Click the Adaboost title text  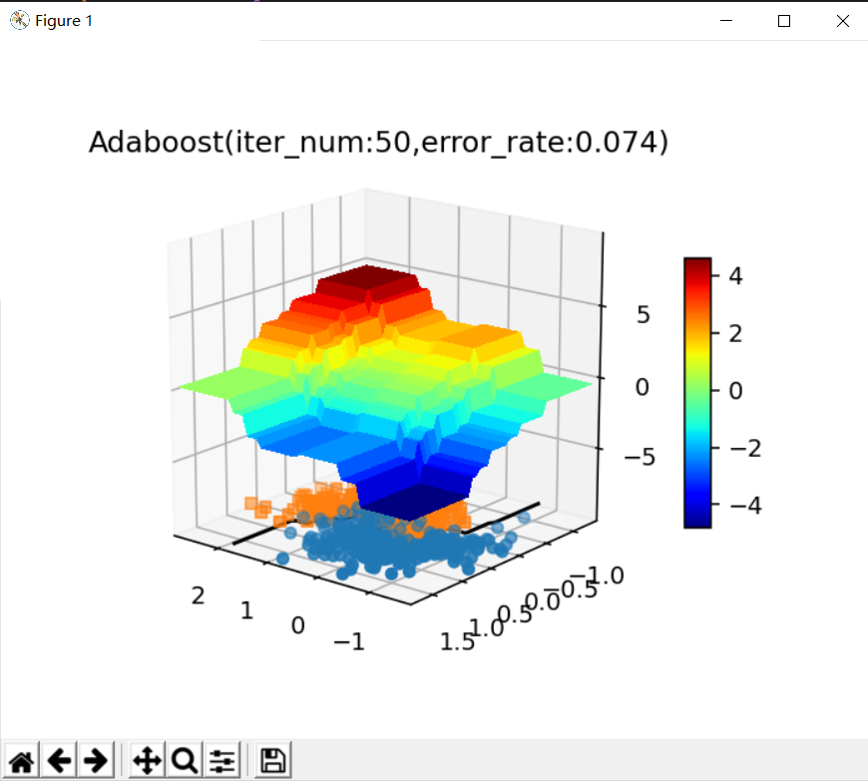[379, 143]
